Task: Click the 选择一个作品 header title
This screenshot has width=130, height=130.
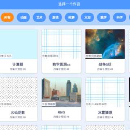Action: (x=69, y=4)
